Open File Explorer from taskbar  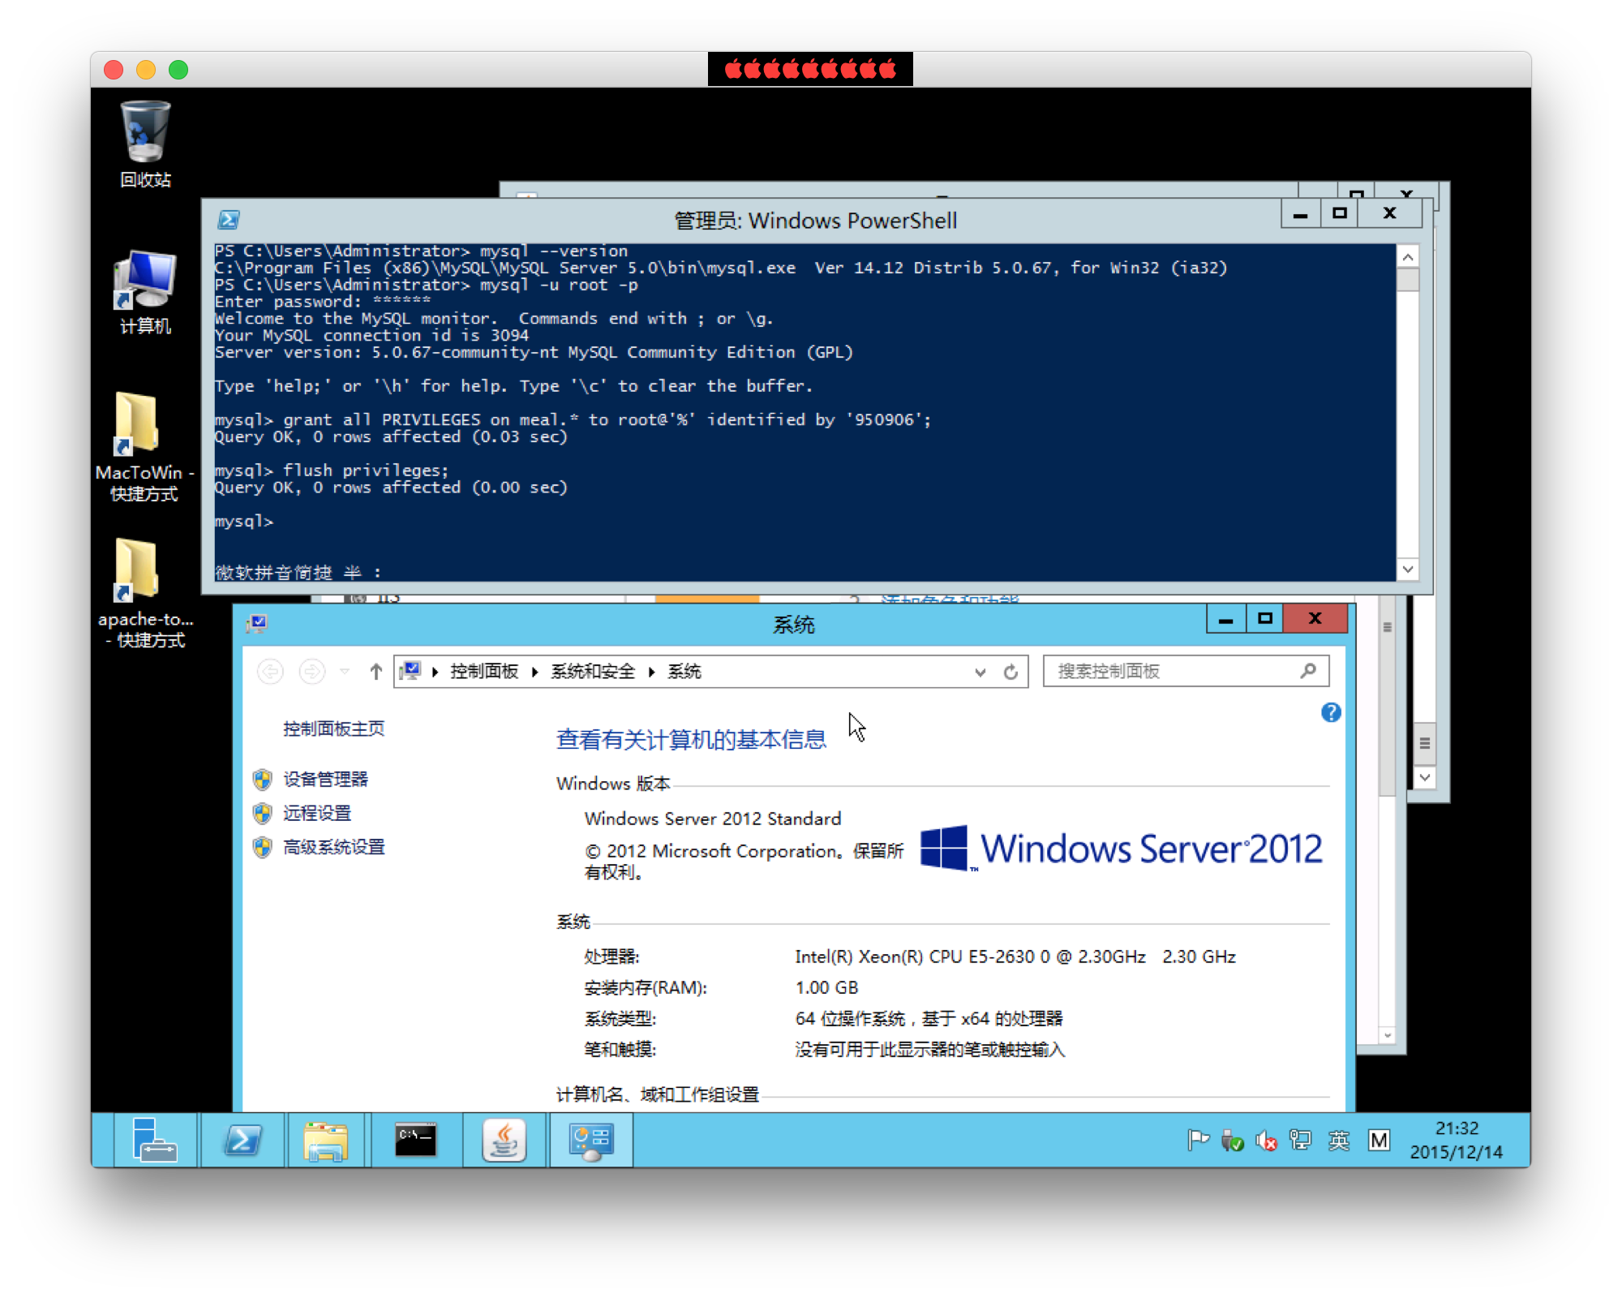326,1140
